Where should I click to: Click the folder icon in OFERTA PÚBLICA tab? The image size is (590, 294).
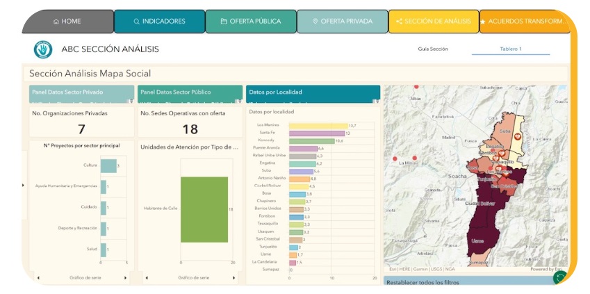click(x=224, y=22)
